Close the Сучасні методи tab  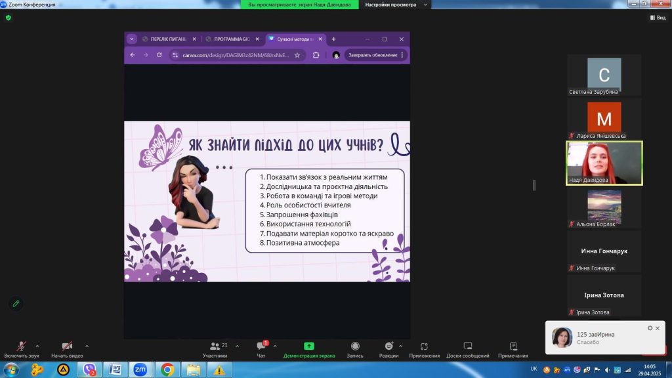pos(320,39)
